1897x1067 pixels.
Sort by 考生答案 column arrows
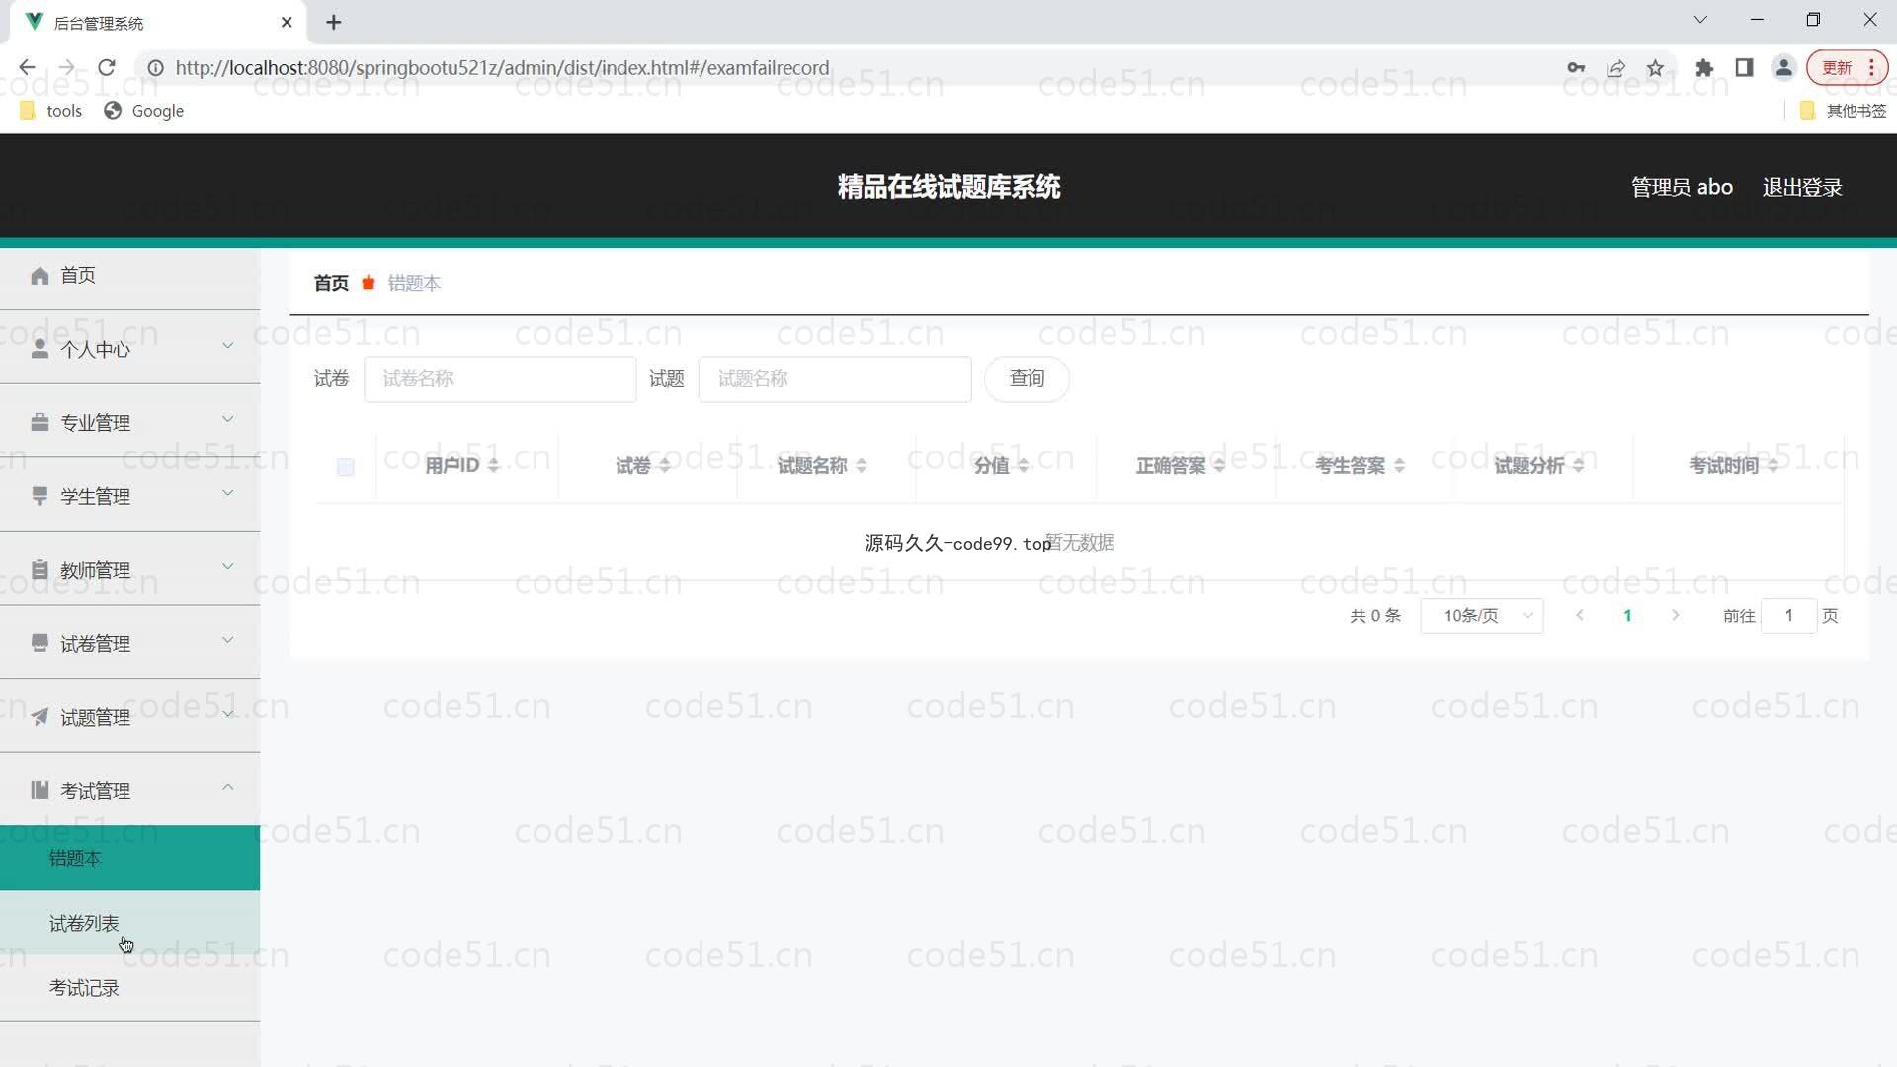click(x=1399, y=465)
